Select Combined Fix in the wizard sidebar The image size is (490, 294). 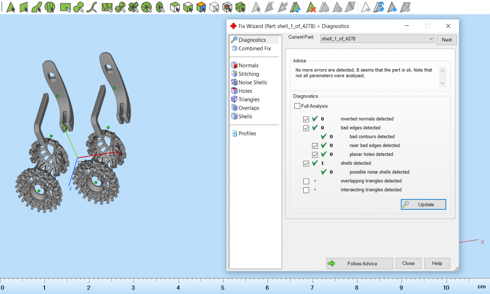tap(254, 49)
